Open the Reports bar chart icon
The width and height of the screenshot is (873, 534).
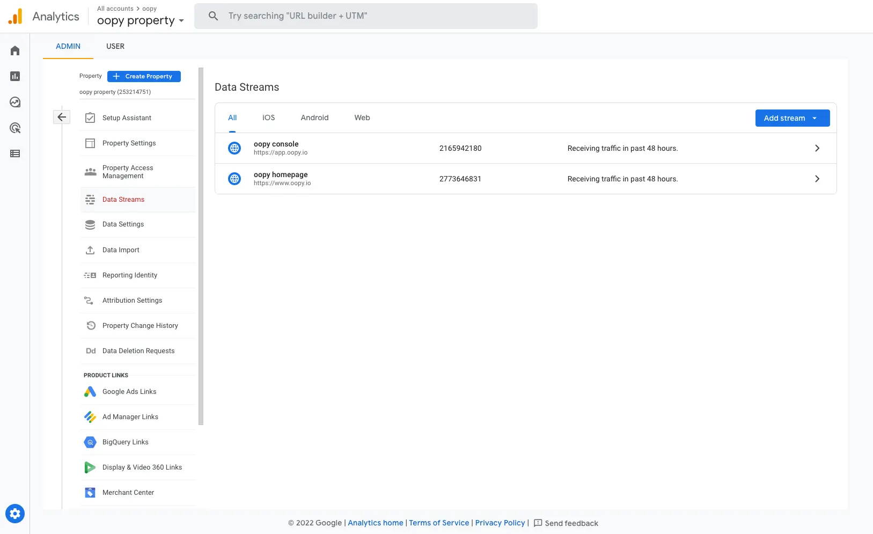(15, 76)
